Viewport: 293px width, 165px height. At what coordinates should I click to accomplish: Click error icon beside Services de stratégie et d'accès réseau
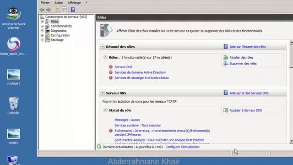click(x=111, y=77)
